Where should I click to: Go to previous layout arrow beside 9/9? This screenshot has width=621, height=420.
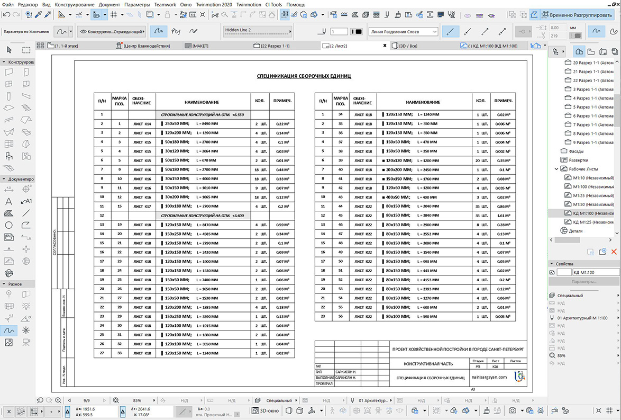69,400
